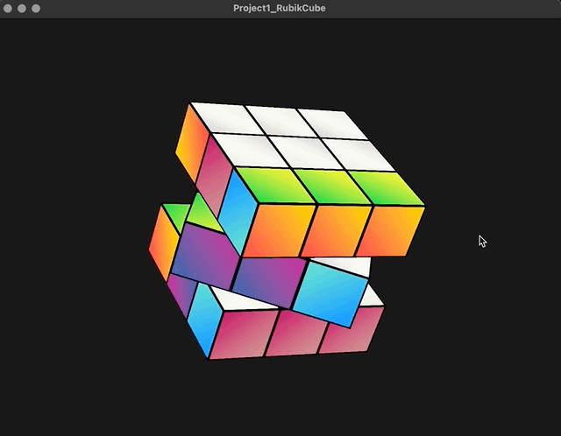Minimize the Project1_RubikCube window

(22, 8)
